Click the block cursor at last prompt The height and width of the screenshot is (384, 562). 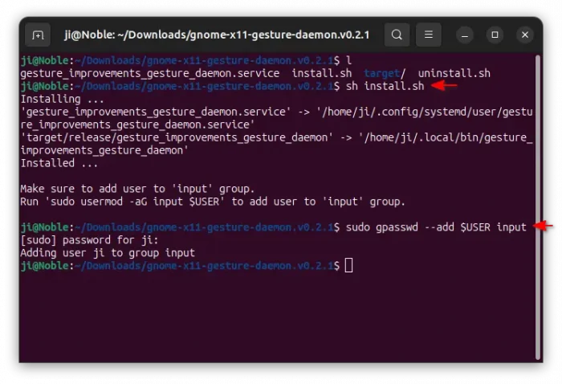pos(348,266)
